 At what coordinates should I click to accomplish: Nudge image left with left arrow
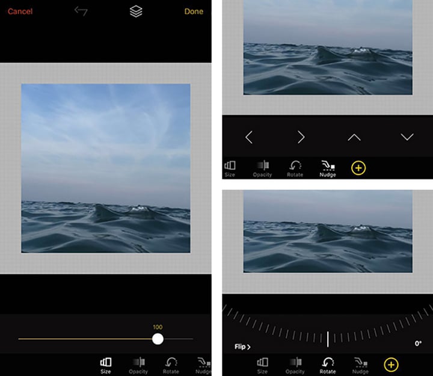pos(249,137)
